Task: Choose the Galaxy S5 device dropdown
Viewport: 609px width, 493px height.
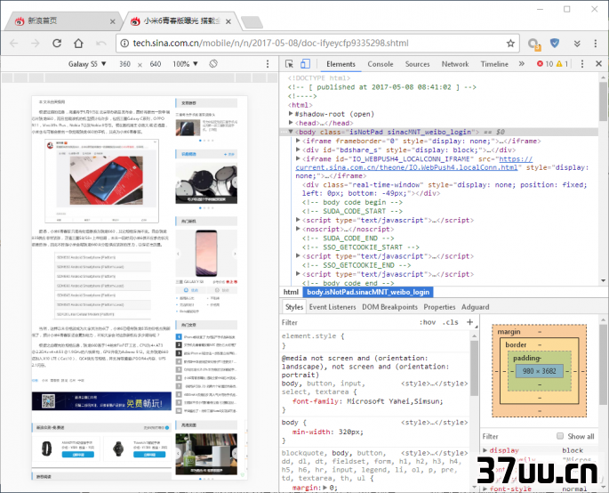Action: click(87, 64)
